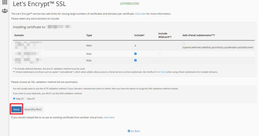Click the 'Main' type cell

pos(89,45)
